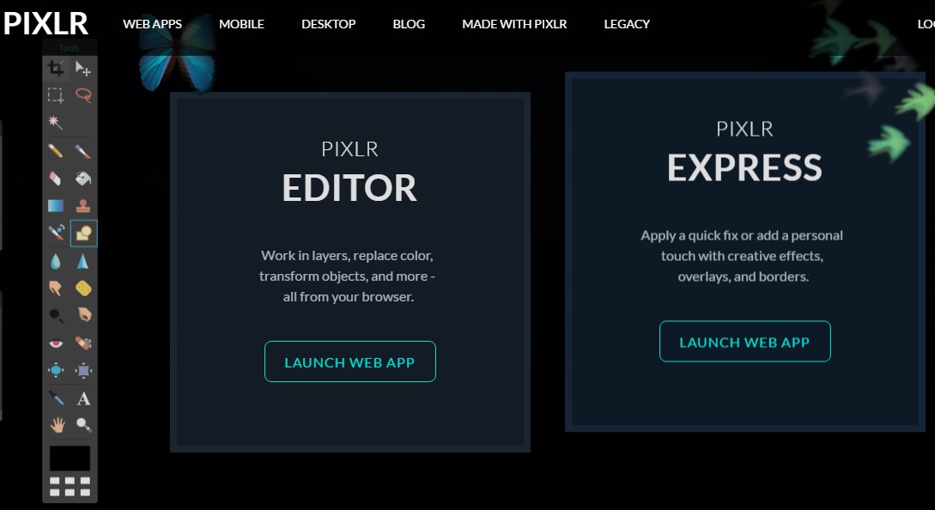
Task: Click the Tools panel title
Action: pyautogui.click(x=70, y=48)
